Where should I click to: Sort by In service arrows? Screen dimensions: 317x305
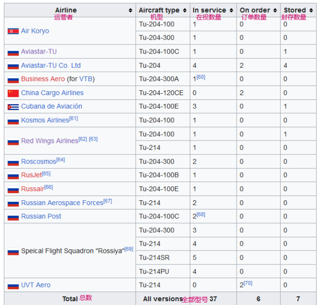pyautogui.click(x=231, y=11)
